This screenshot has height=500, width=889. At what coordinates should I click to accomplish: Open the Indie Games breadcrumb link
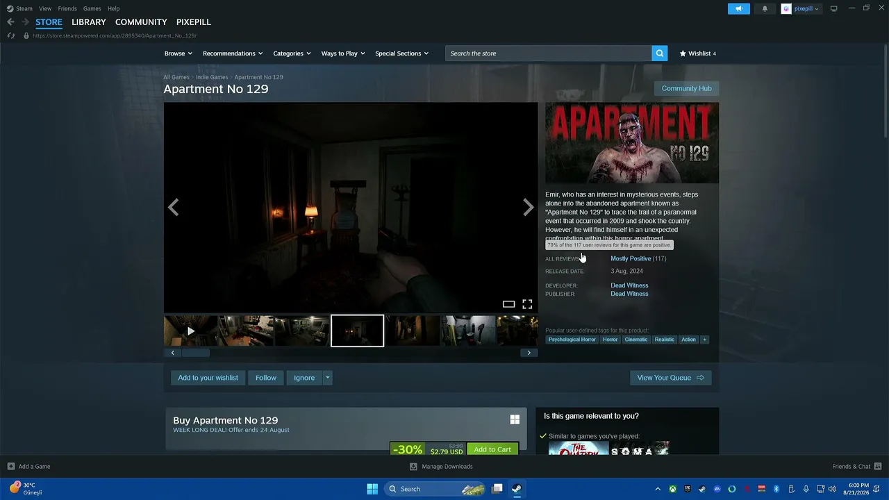point(212,77)
